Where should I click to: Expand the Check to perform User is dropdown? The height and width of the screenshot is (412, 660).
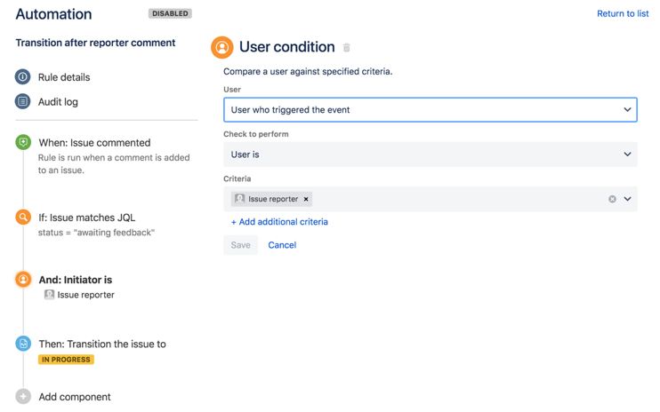[x=431, y=154]
